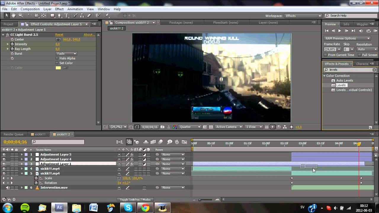Select the Hand tool
The width and height of the screenshot is (379, 213).
[14, 15]
